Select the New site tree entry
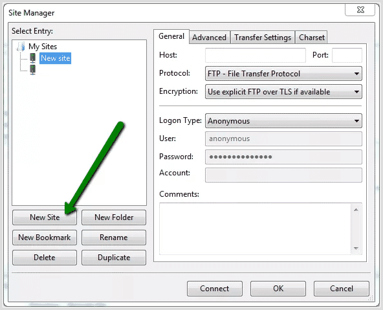Image resolution: width=383 pixels, height=310 pixels. [x=56, y=58]
